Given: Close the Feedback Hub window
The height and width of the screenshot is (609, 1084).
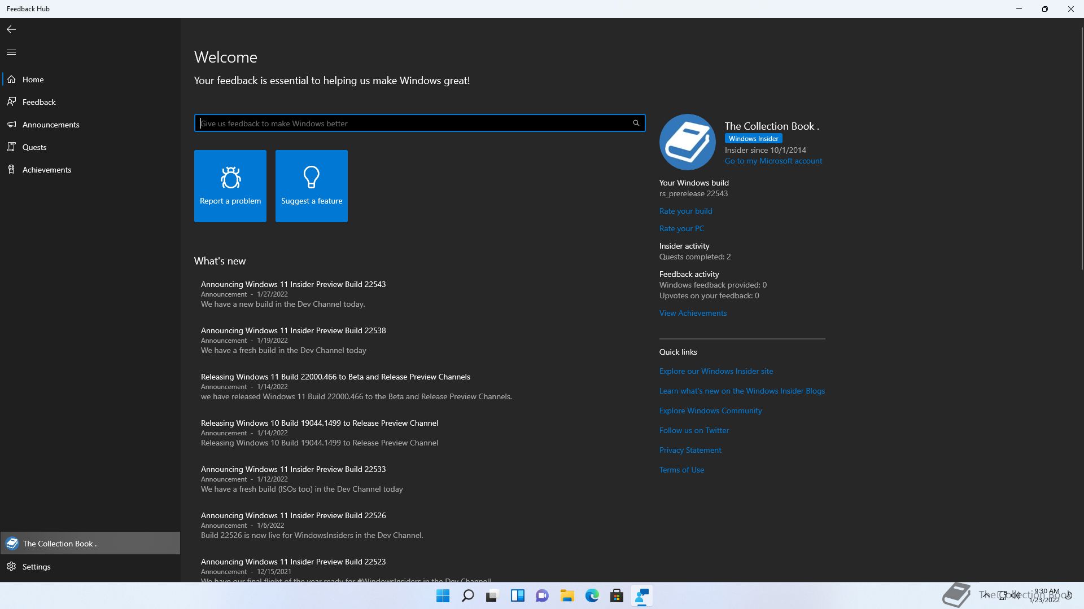Looking at the screenshot, I should (1071, 9).
